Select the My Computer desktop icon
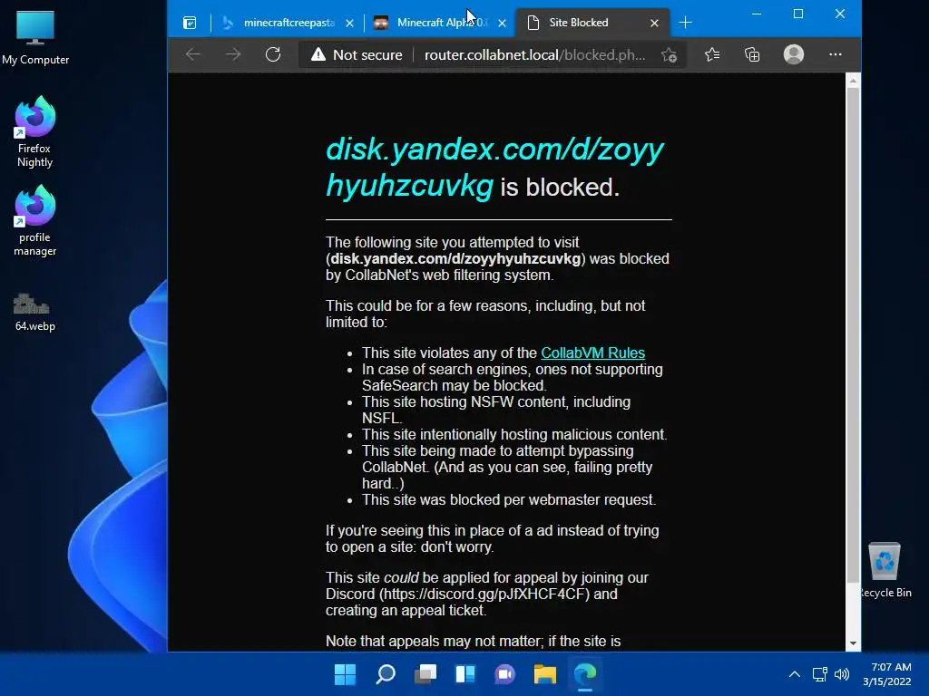This screenshot has height=696, width=929. coord(35,38)
